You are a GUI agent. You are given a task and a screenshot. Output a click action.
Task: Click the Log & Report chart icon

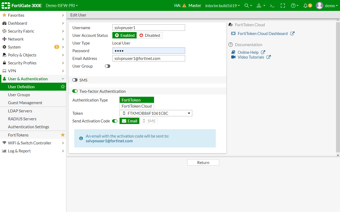(x=4, y=151)
